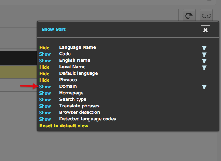
Task: Show the Homepage column
Action: (x=45, y=93)
